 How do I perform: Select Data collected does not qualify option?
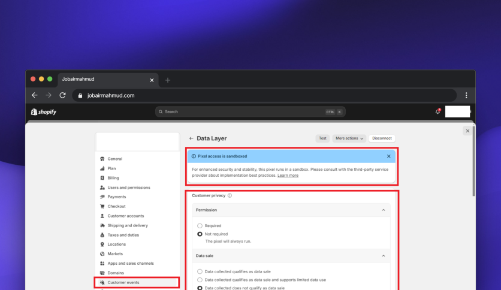pos(200,288)
